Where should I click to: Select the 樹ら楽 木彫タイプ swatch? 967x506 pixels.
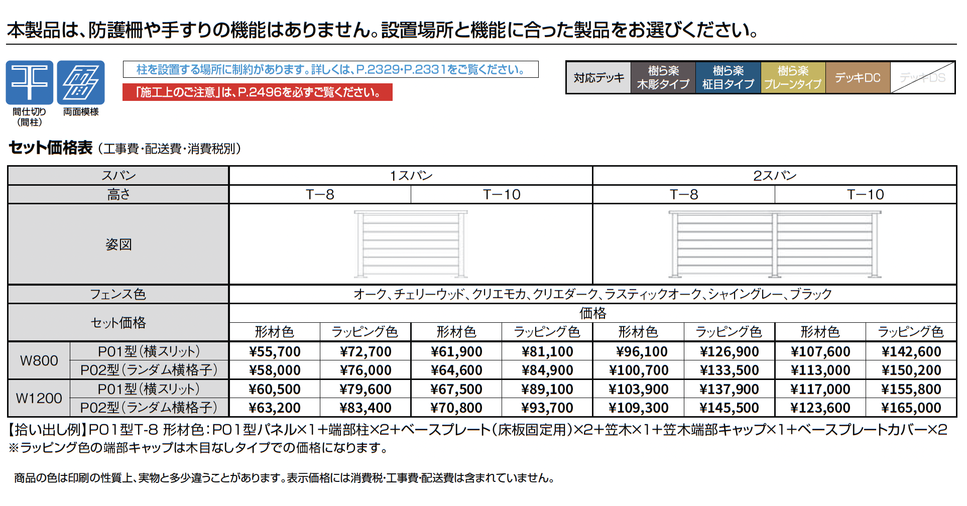coord(663,78)
